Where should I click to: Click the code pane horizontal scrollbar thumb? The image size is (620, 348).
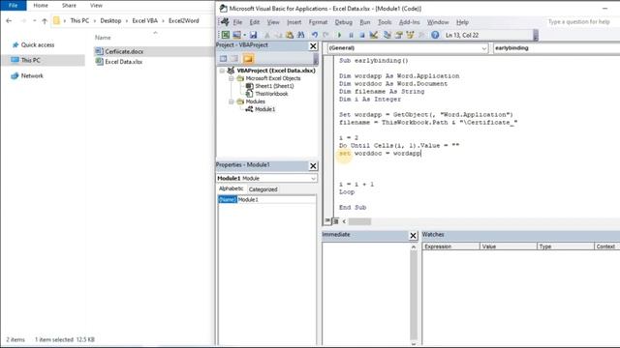[359, 221]
